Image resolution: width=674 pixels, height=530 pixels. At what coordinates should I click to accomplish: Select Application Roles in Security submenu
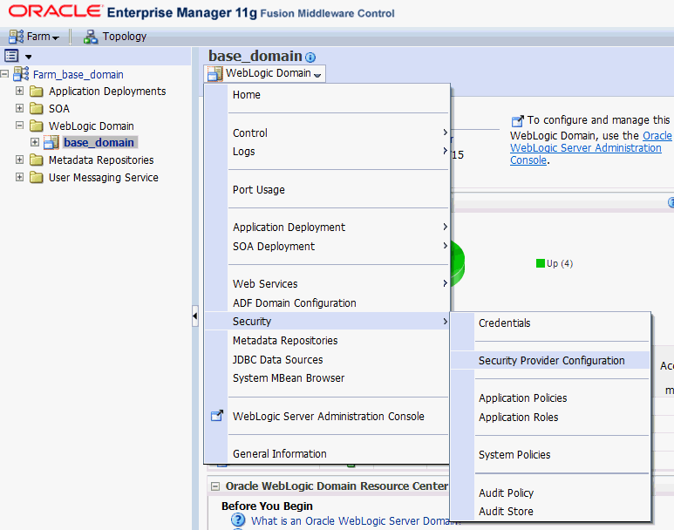click(x=518, y=418)
